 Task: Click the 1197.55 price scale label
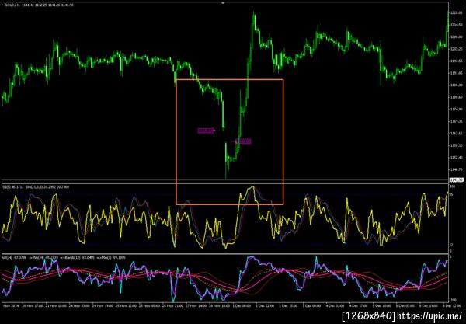(x=456, y=61)
